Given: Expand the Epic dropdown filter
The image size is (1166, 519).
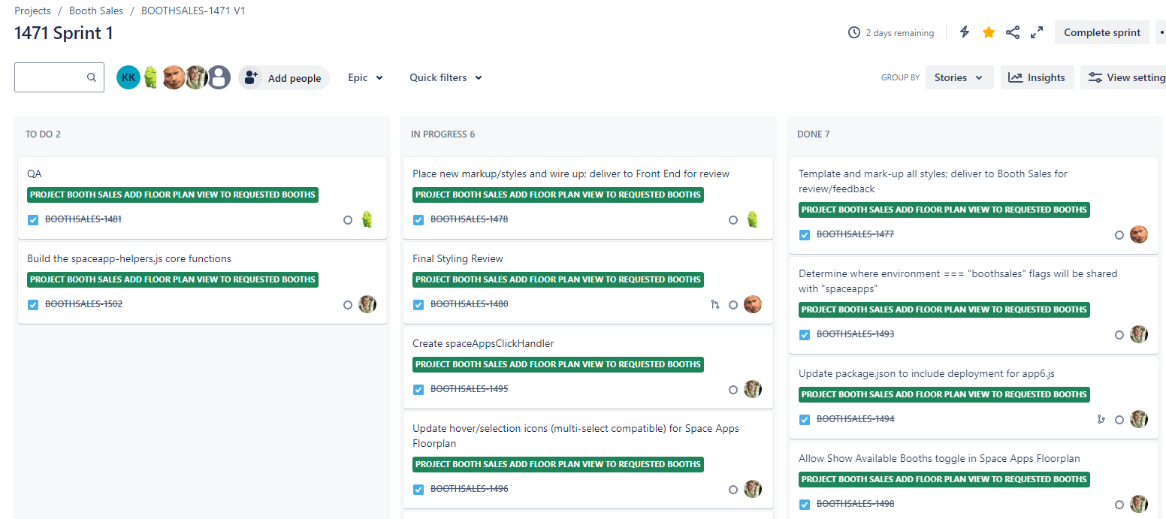Looking at the screenshot, I should [x=365, y=77].
